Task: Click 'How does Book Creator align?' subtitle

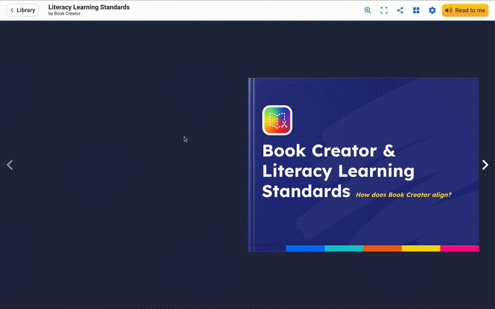Action: click(x=403, y=194)
